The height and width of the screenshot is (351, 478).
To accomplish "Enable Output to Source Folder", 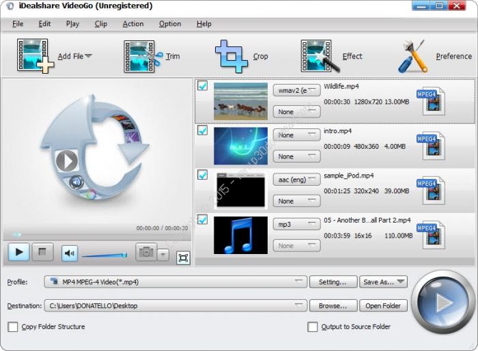I will 313,326.
